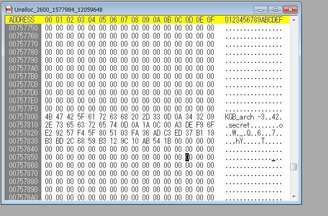Screen dimensions: 328x216
Task: Click the ASCII header 0123456789ABCDEF
Action: click(254, 20)
